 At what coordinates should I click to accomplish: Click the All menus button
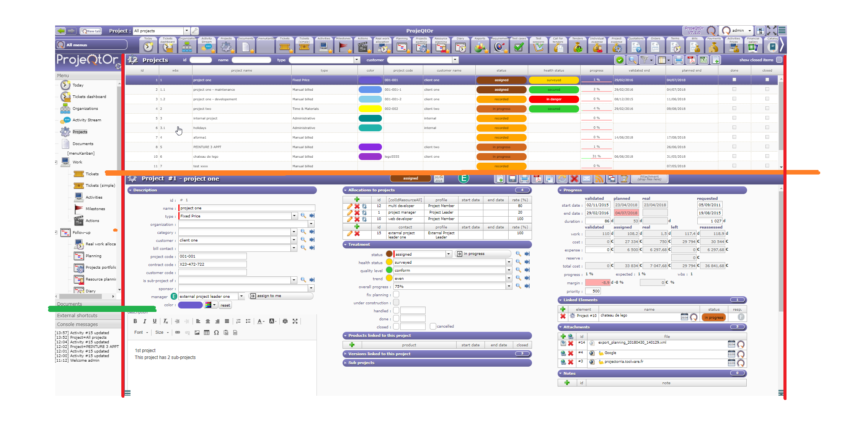(91, 45)
